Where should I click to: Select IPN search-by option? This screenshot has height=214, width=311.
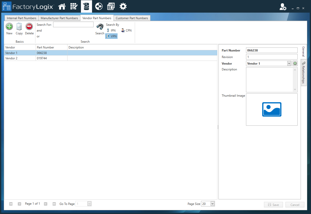111,31
